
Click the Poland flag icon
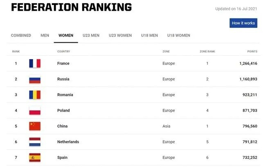point(35,110)
